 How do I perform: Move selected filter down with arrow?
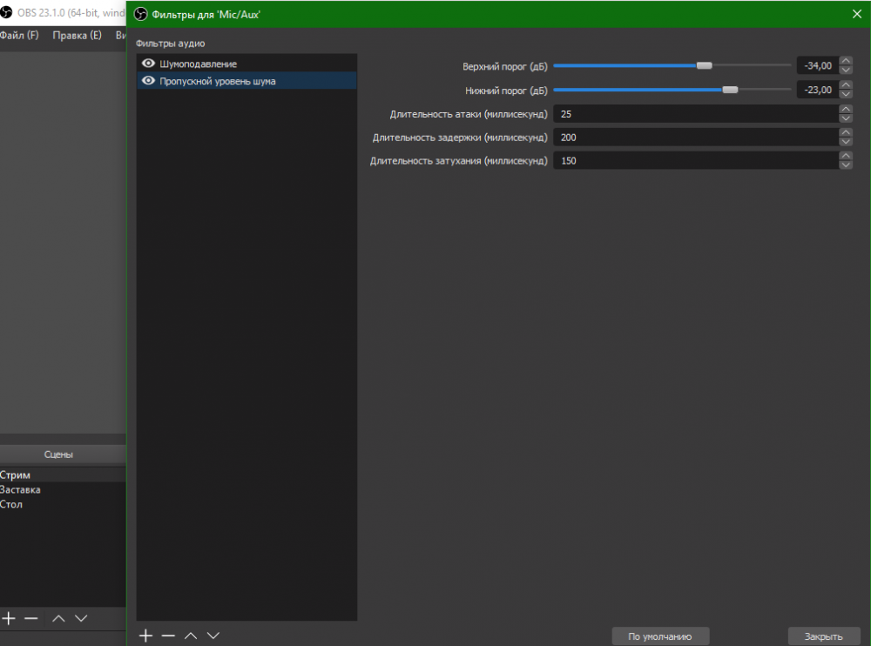coord(213,636)
